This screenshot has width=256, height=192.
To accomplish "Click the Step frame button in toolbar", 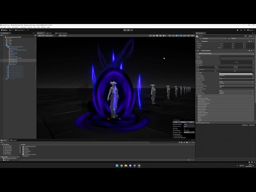I will [x=132, y=30].
